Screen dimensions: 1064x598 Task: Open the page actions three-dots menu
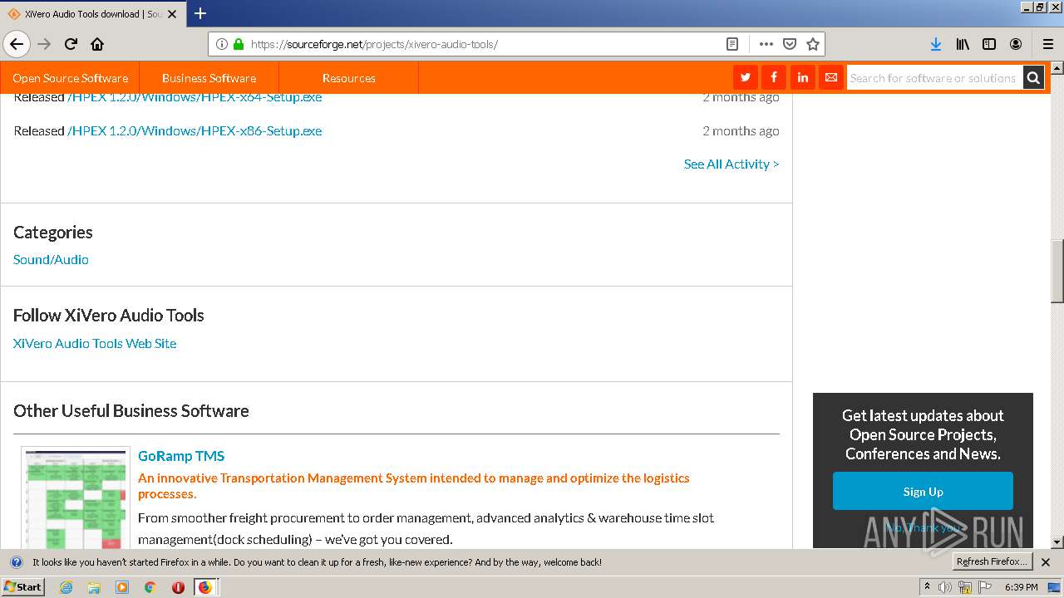pyautogui.click(x=766, y=44)
